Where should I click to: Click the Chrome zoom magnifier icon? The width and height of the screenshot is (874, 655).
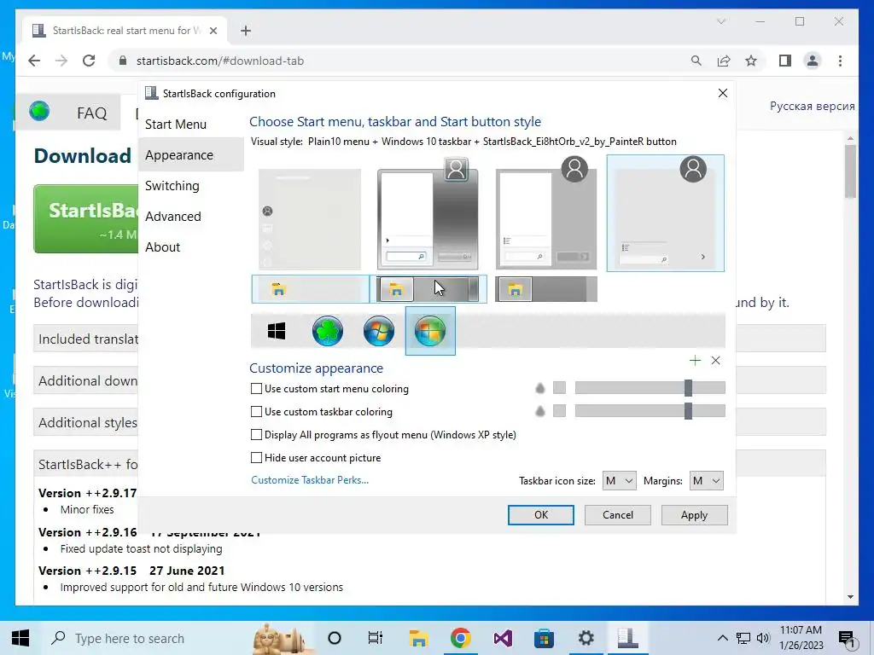coord(696,61)
